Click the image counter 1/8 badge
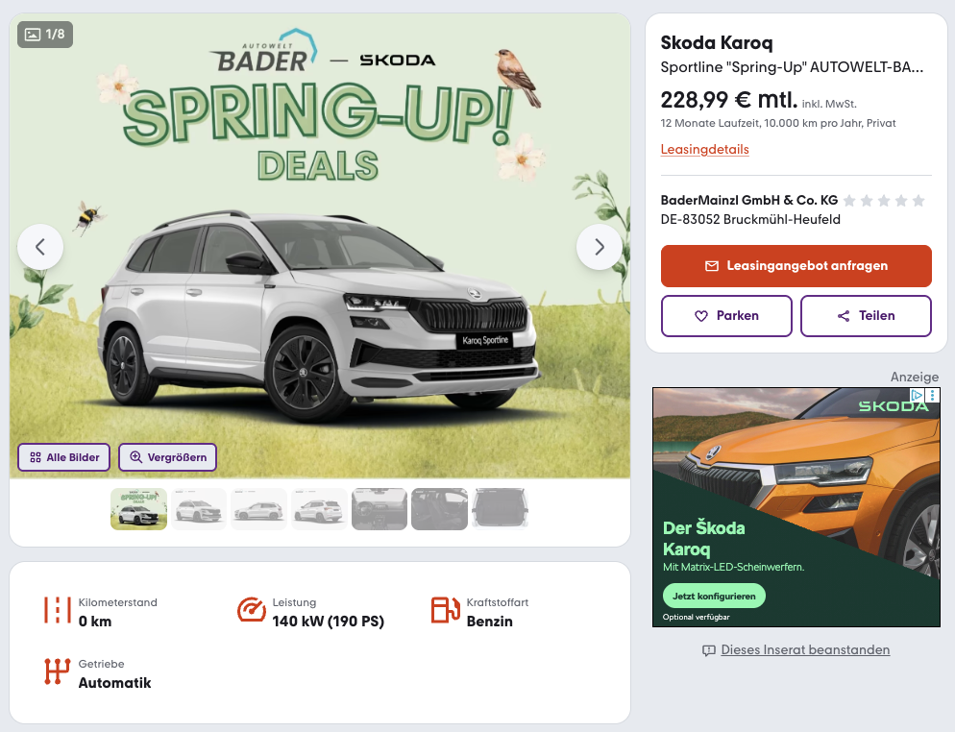Viewport: 955px width, 732px height. (x=45, y=35)
